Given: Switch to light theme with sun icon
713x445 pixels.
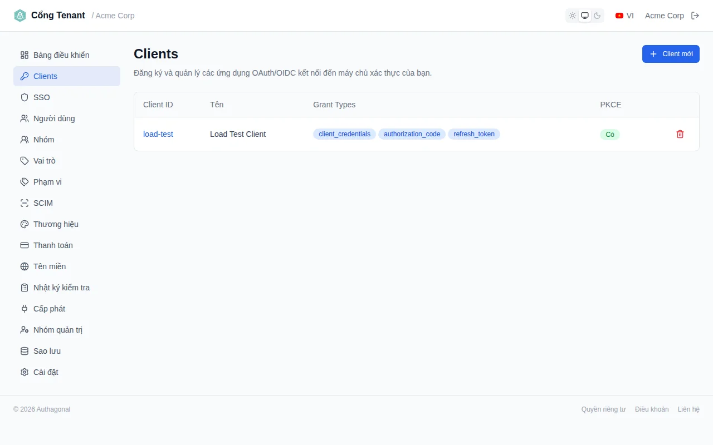Looking at the screenshot, I should click(x=573, y=16).
